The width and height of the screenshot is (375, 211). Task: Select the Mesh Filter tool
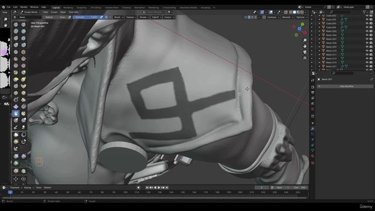(16, 156)
